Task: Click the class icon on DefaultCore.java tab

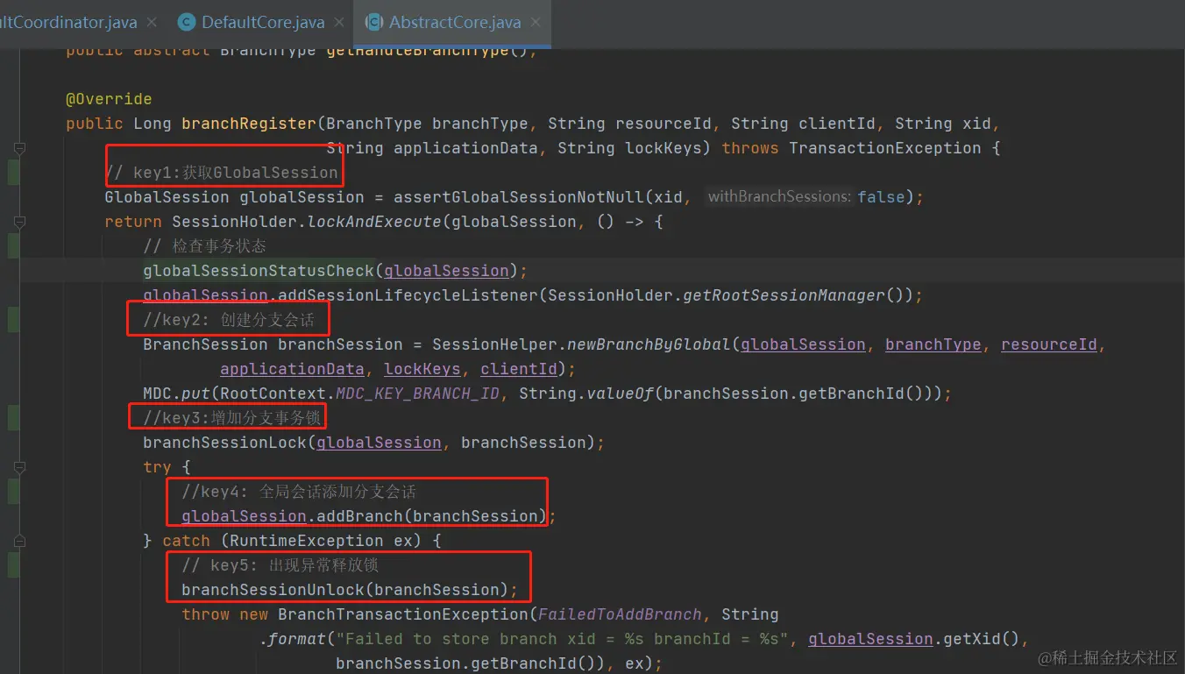Action: pyautogui.click(x=186, y=23)
